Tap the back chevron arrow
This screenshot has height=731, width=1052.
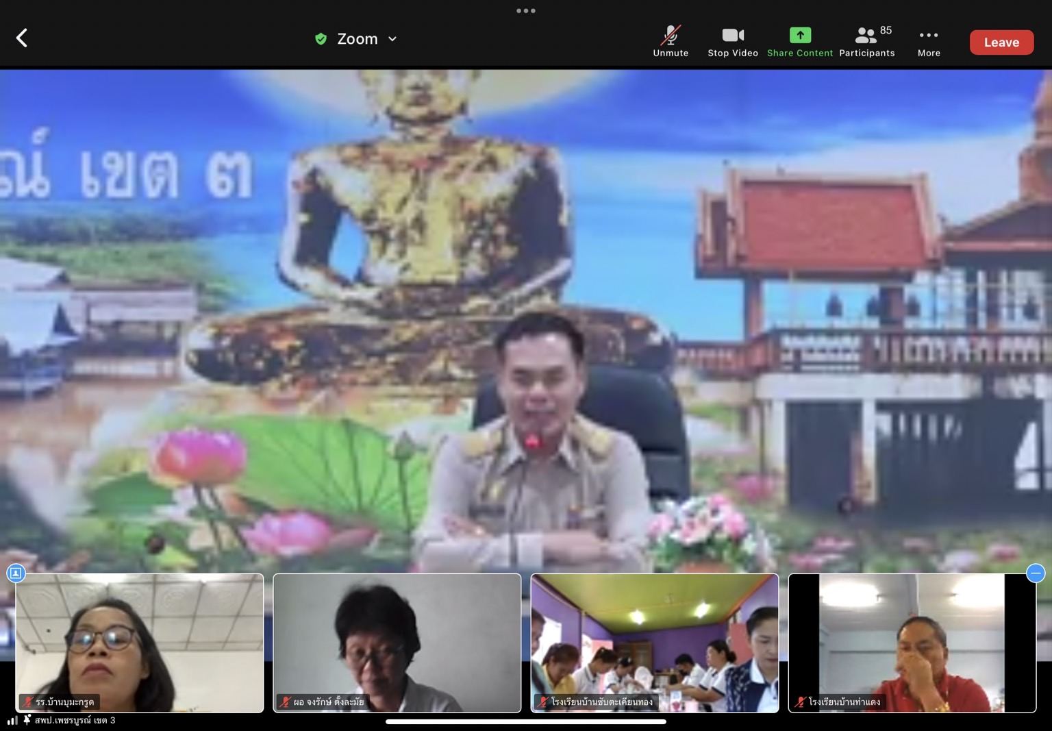pyautogui.click(x=22, y=38)
